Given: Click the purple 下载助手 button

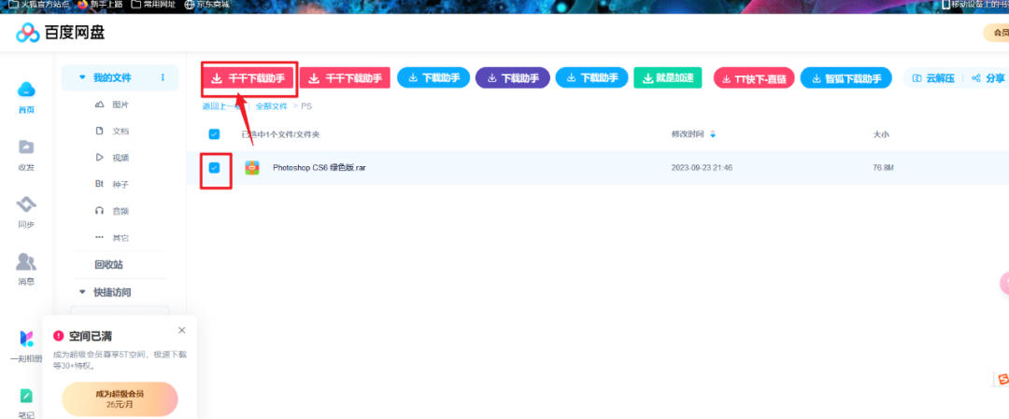Looking at the screenshot, I should coord(513,78).
